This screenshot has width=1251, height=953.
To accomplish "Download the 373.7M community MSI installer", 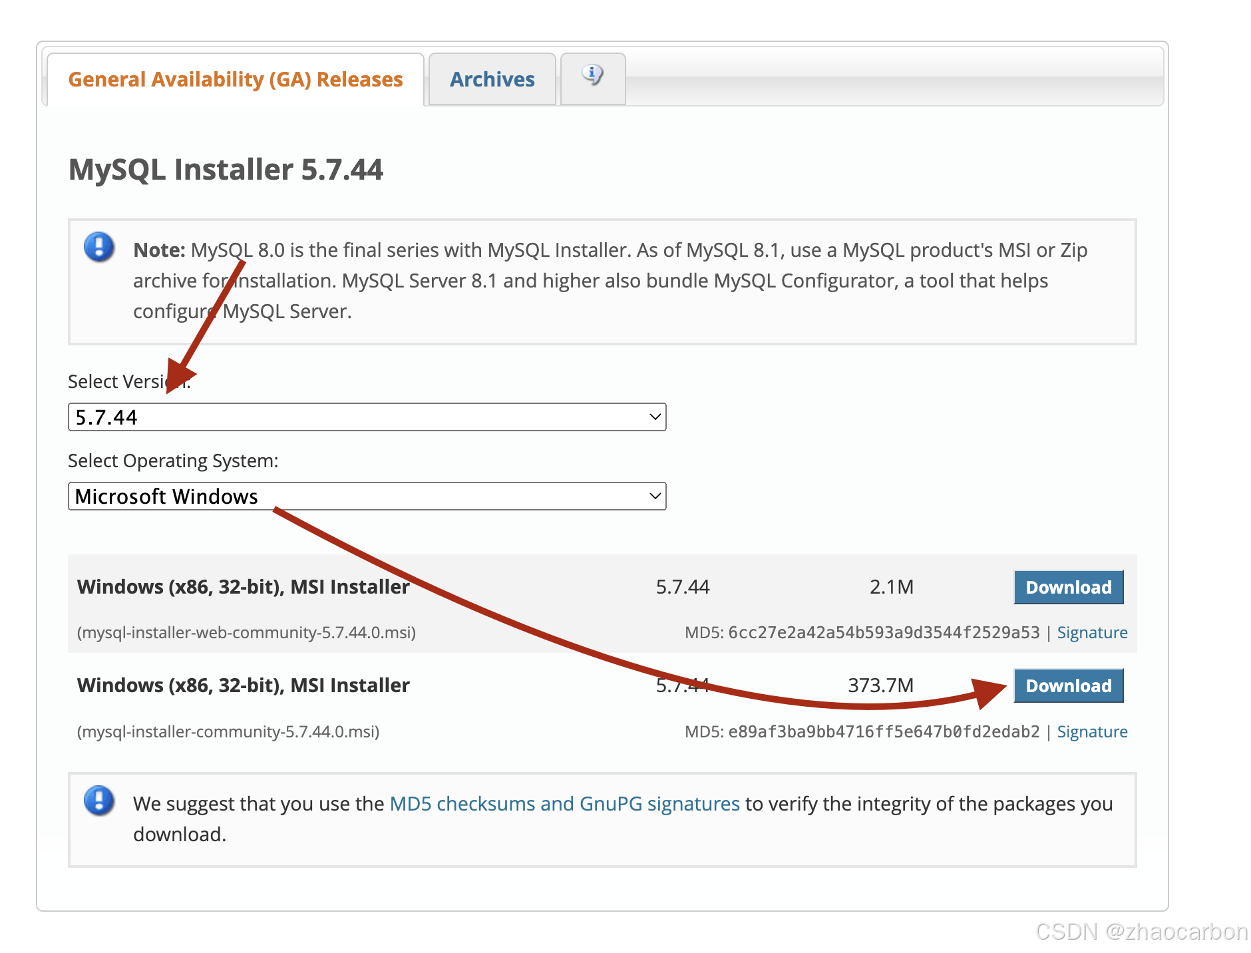I will [1069, 685].
